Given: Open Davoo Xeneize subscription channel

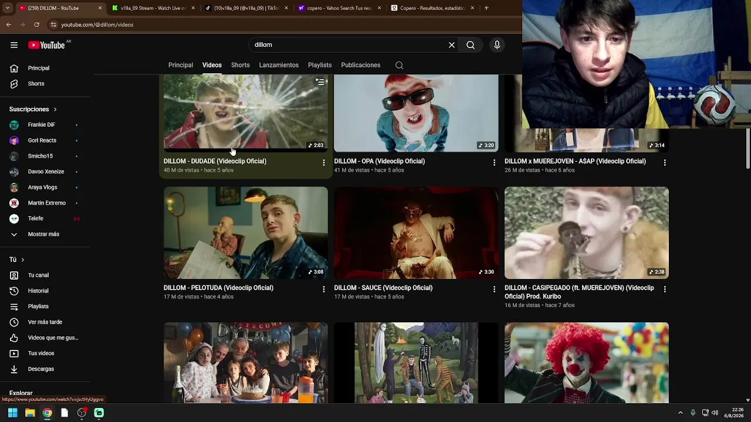Looking at the screenshot, I should coord(45,172).
